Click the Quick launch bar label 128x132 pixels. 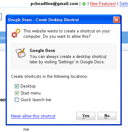[36, 100]
